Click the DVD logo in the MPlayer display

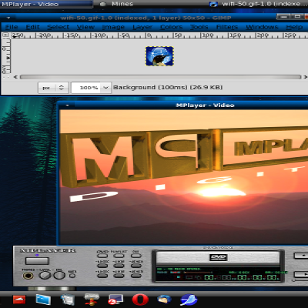coord(218,257)
